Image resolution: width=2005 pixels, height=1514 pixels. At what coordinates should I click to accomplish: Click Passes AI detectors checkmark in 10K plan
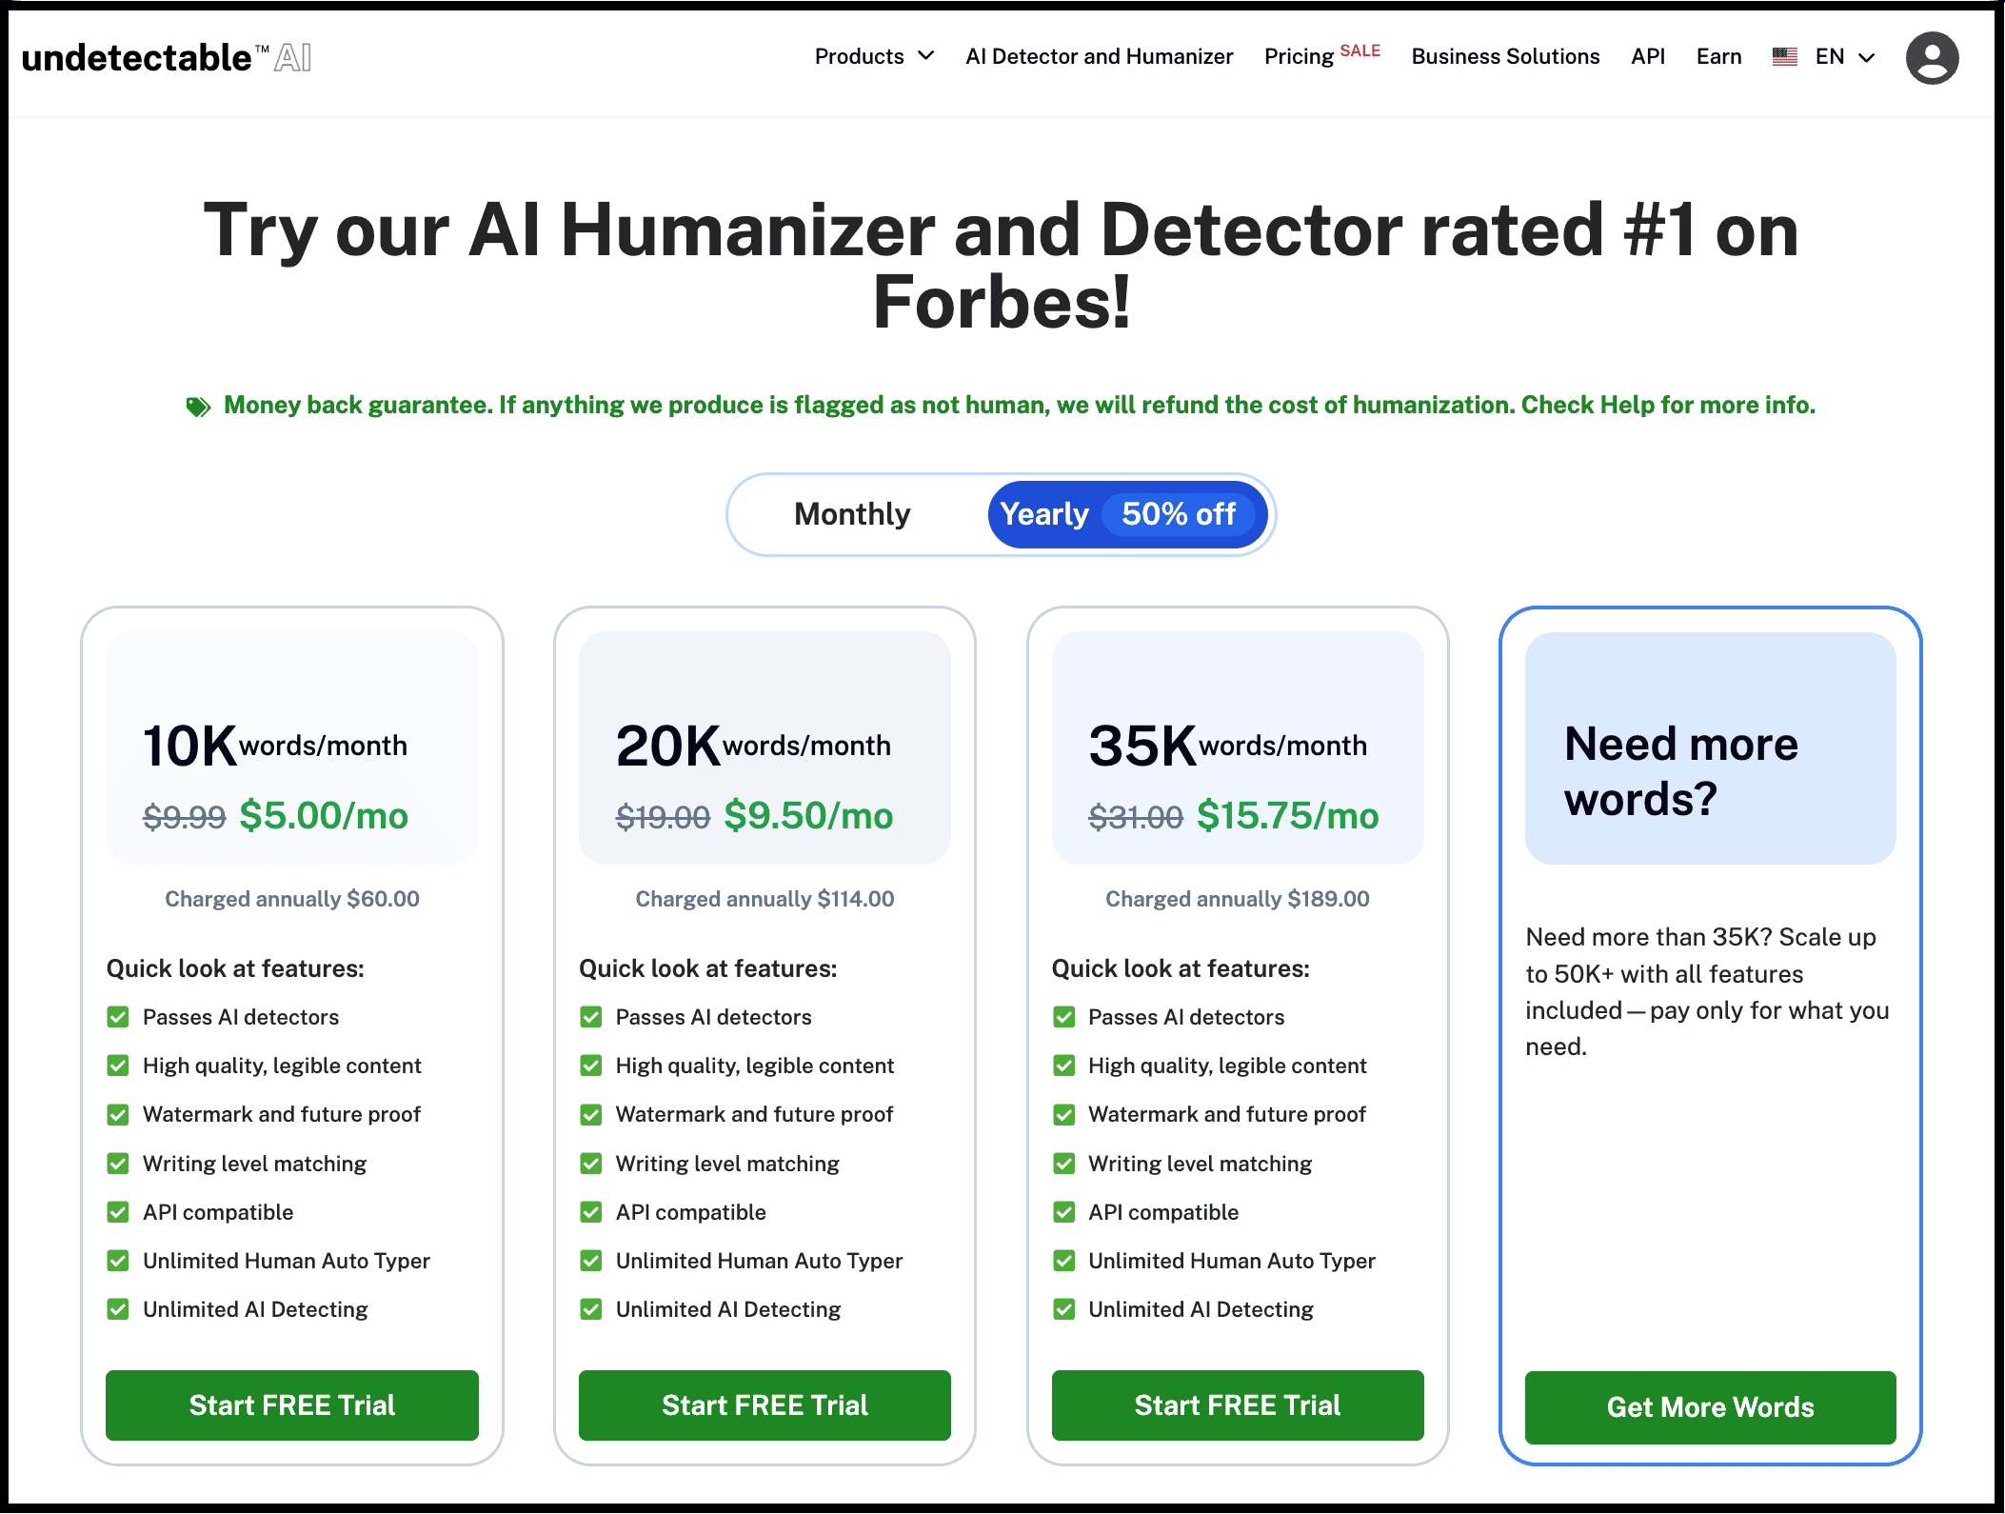point(118,1017)
